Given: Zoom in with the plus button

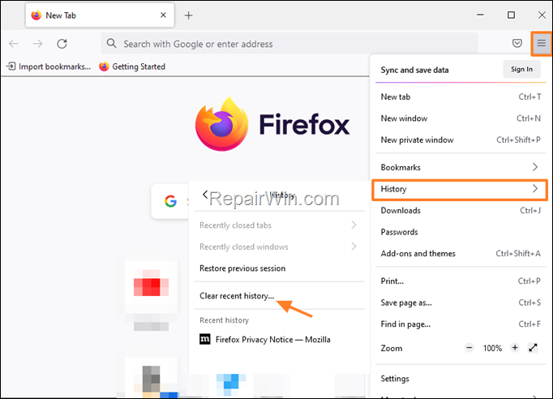Looking at the screenshot, I should click(x=515, y=348).
